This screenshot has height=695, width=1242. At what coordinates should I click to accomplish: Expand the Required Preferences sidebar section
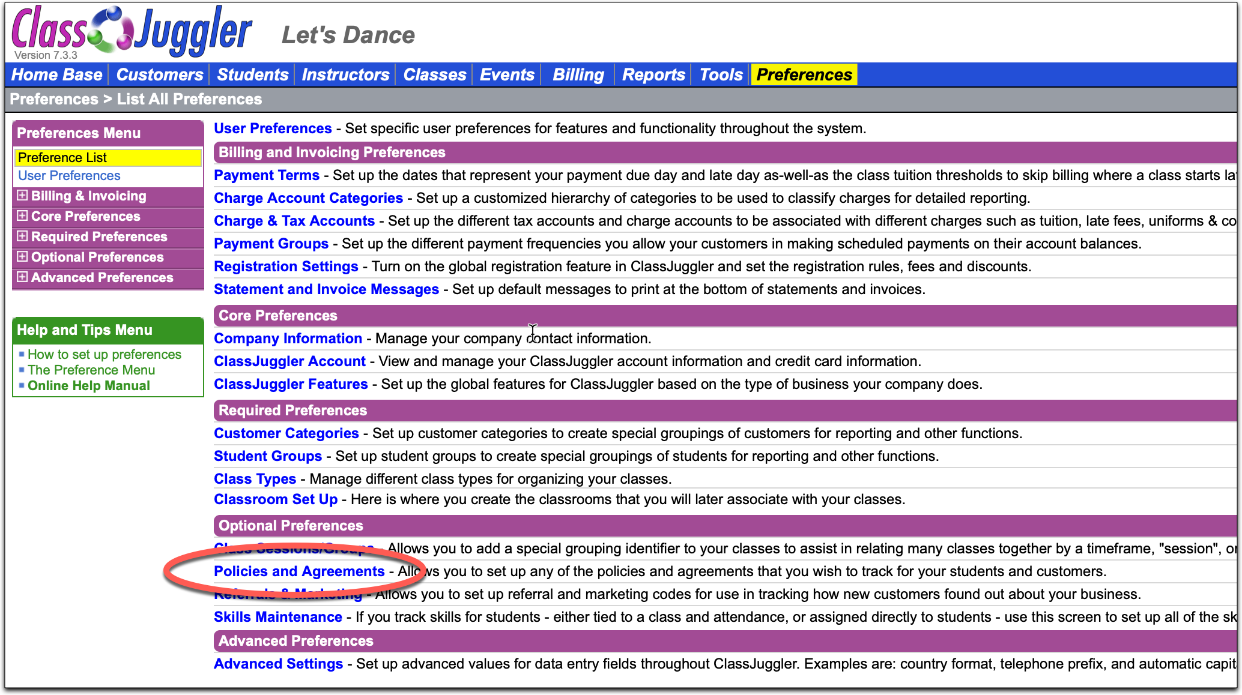tap(22, 236)
